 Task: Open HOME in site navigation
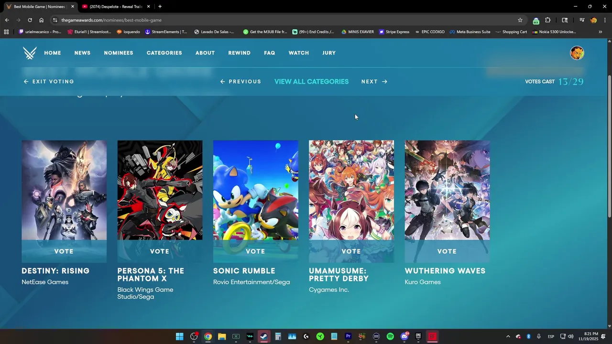click(x=53, y=53)
